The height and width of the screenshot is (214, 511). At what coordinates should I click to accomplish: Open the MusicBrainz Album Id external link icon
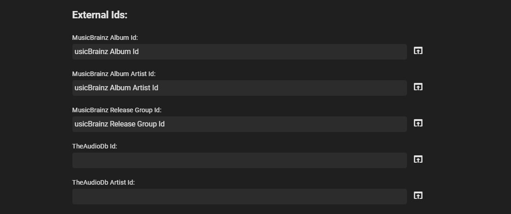tap(418, 51)
